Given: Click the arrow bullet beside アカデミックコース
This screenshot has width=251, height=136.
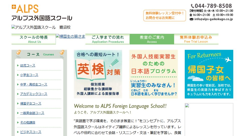Looking at the screenshot, I should coord(18,94).
